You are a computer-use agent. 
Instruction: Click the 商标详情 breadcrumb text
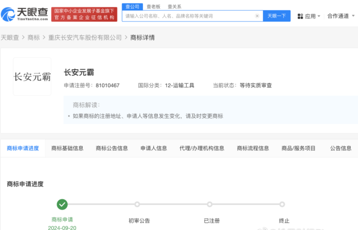[142, 37]
